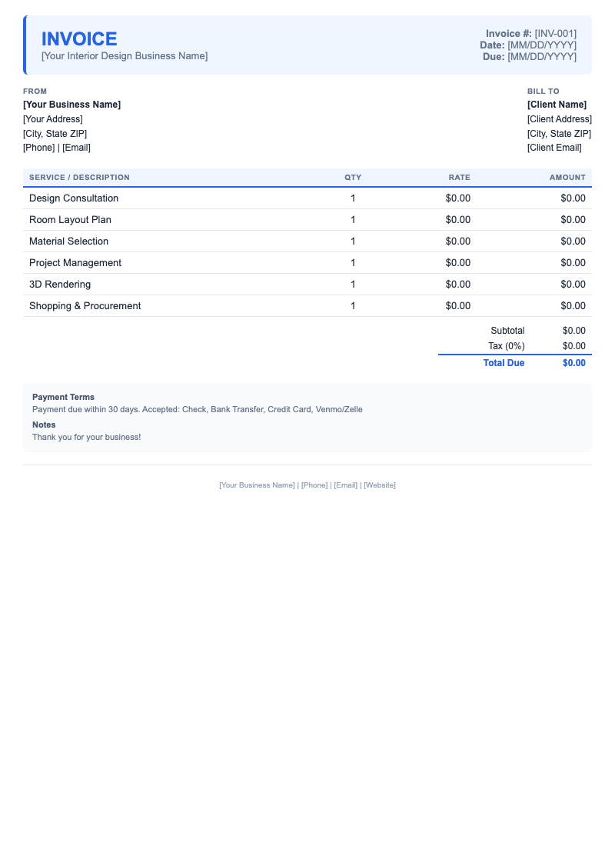Select the [Your Interior Design Business Name] placeholder
This screenshot has height=846, width=615.
[x=125, y=56]
